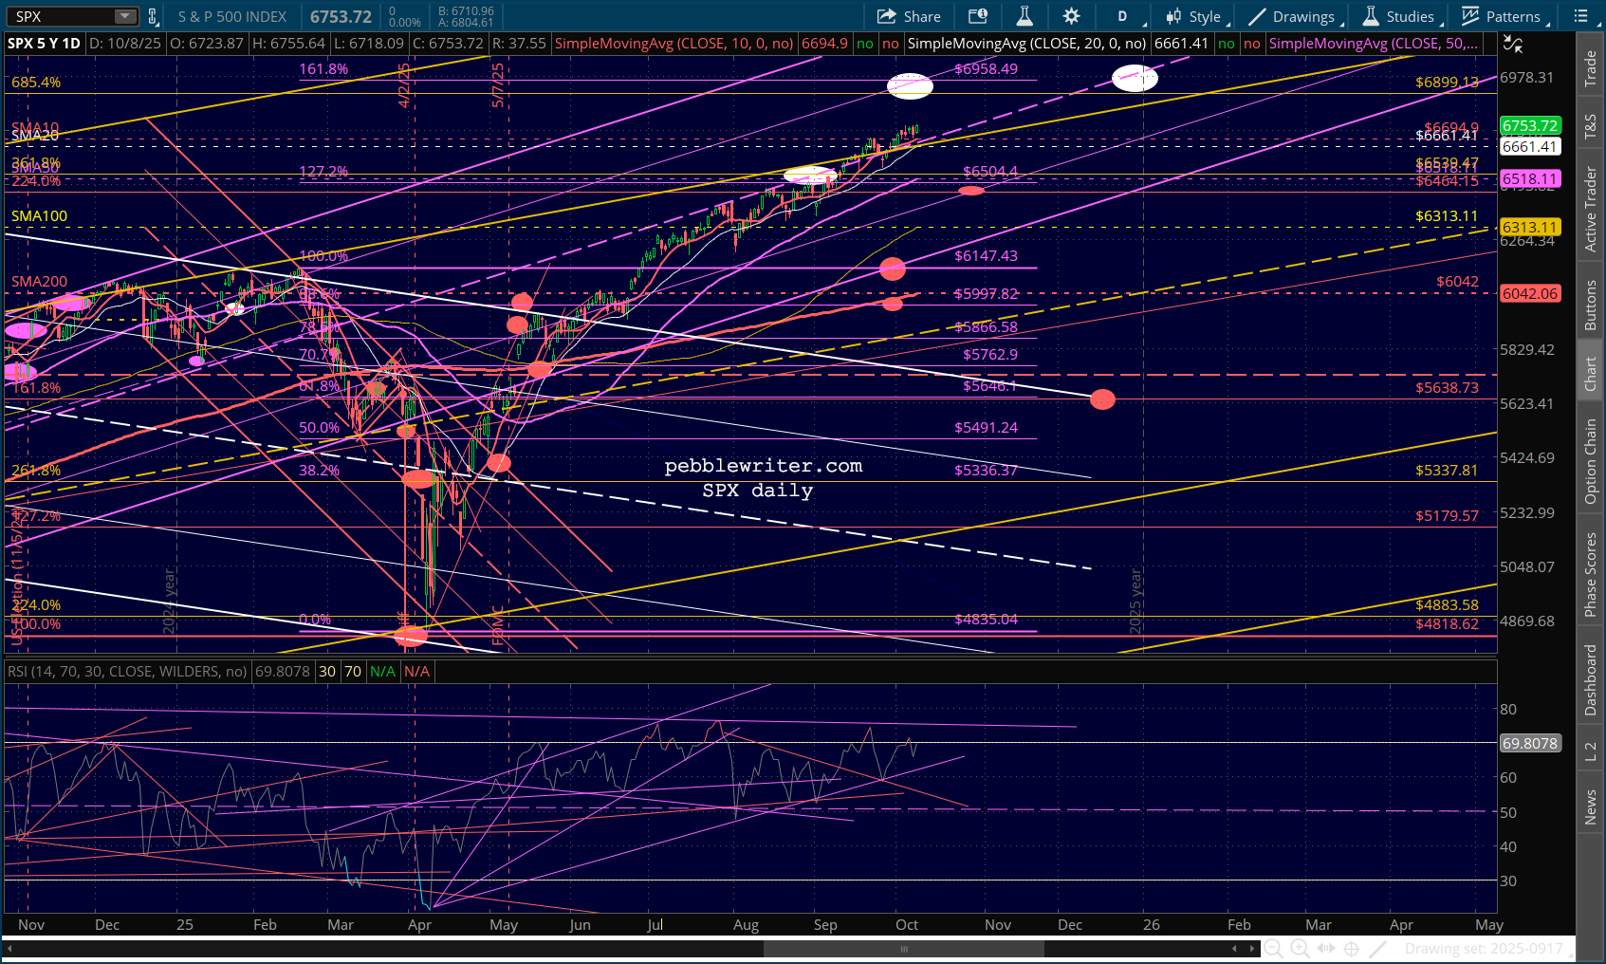
Task: Toggle the horizontal expand arrows icon
Action: coord(1326,948)
